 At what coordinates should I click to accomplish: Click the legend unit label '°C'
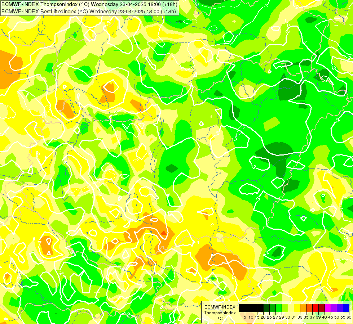220,319
